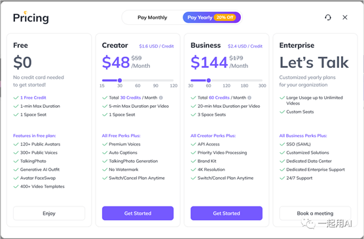Click the $1.6 USD / Credit label
Viewport: 364px width, 239px height.
156,46
